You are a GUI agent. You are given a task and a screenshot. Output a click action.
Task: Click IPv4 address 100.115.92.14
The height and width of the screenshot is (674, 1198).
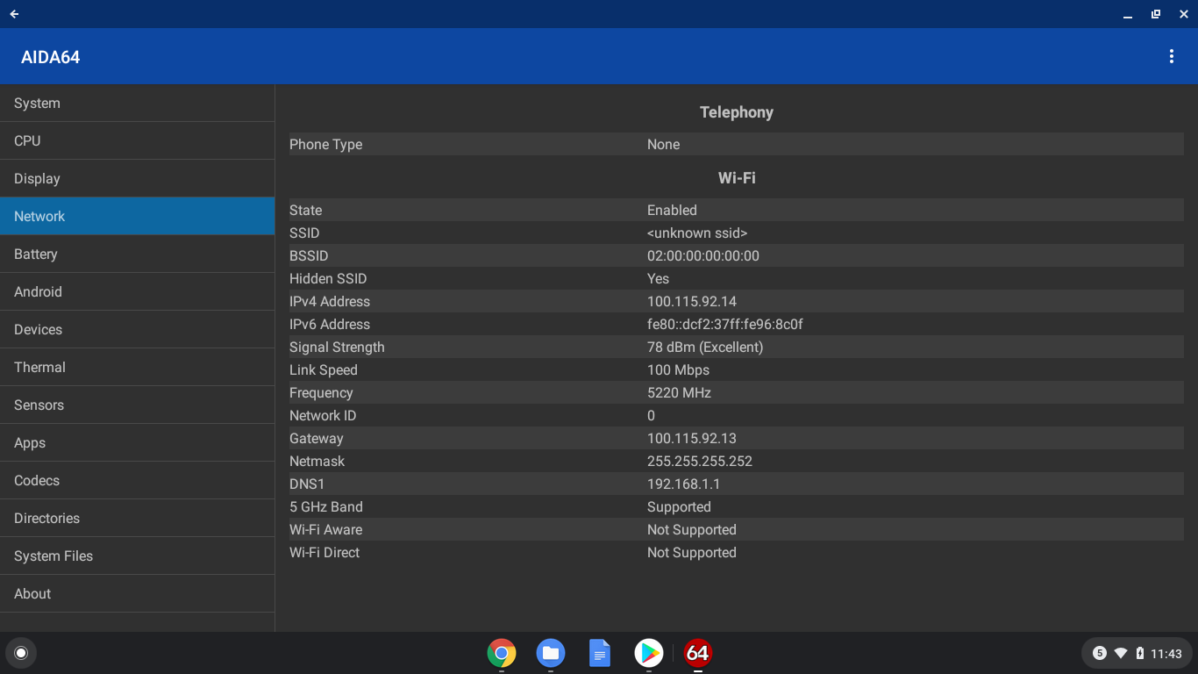[x=692, y=301]
